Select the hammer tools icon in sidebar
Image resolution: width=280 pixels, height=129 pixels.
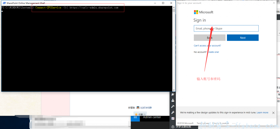coord(173,106)
